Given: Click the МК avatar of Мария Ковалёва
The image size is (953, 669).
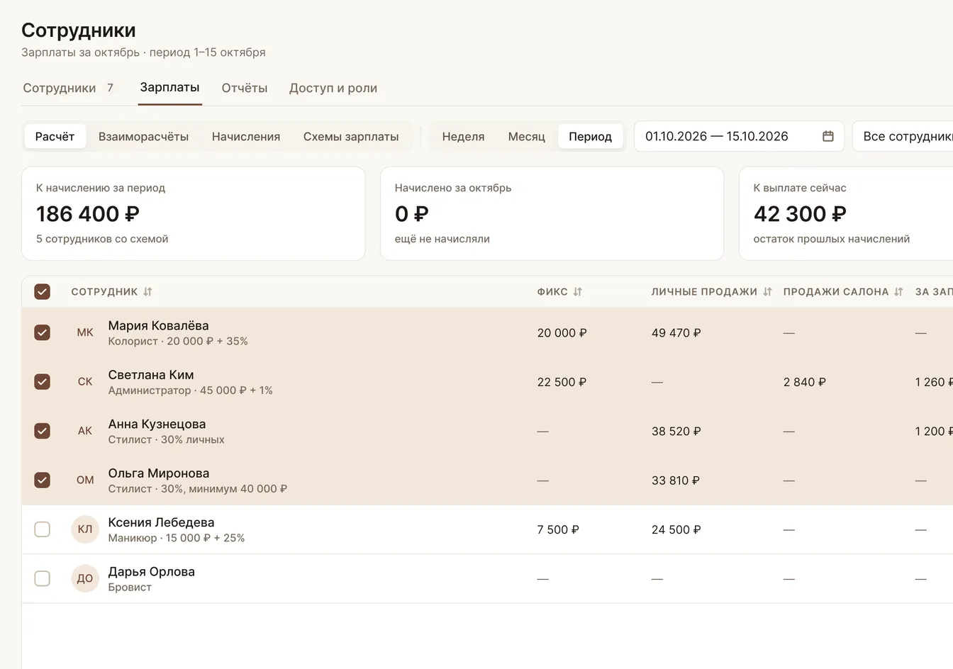Looking at the screenshot, I should [x=85, y=332].
